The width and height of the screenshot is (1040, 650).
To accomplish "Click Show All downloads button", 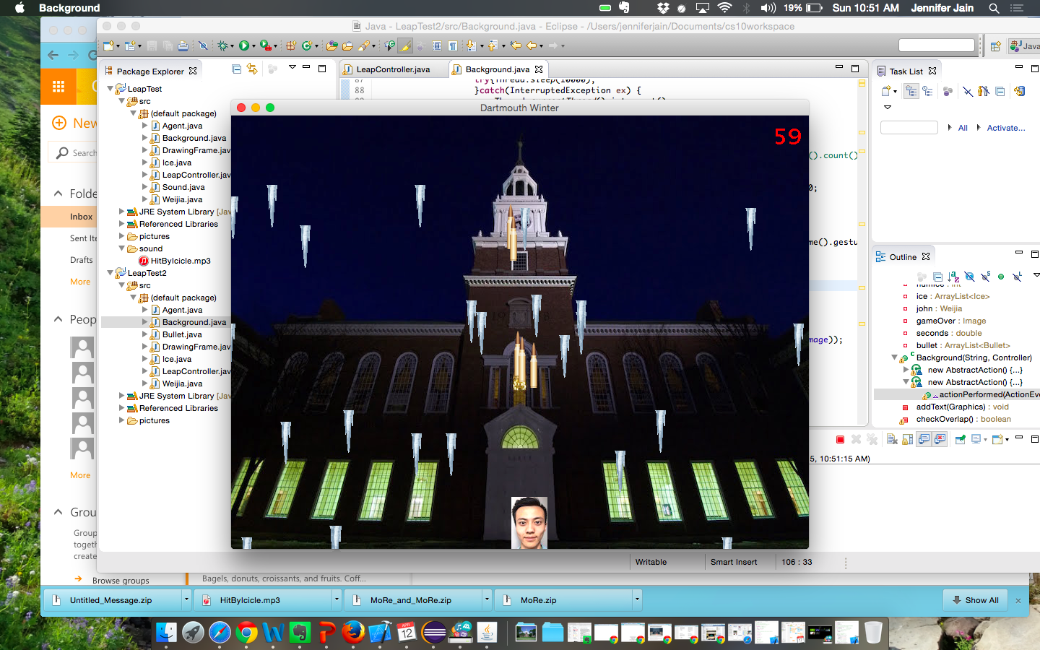I will [x=975, y=600].
